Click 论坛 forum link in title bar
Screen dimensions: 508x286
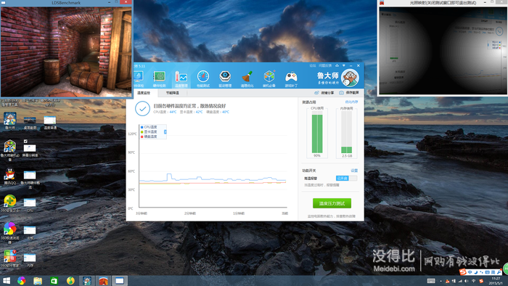click(x=313, y=66)
